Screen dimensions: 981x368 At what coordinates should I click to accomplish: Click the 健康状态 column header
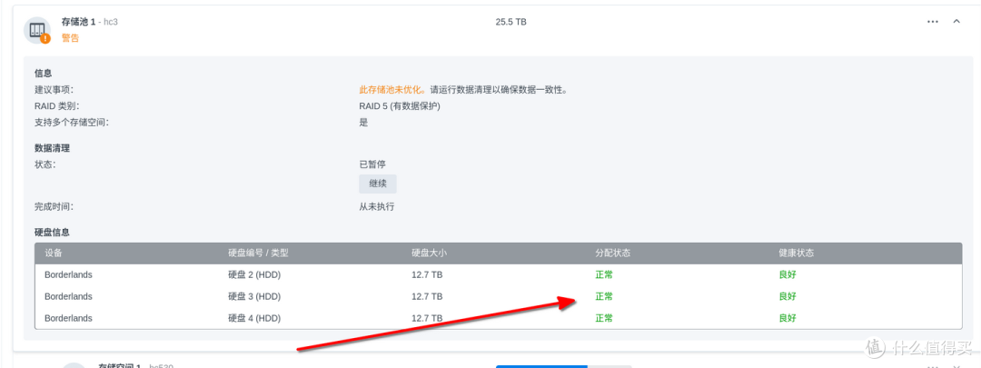click(x=796, y=254)
